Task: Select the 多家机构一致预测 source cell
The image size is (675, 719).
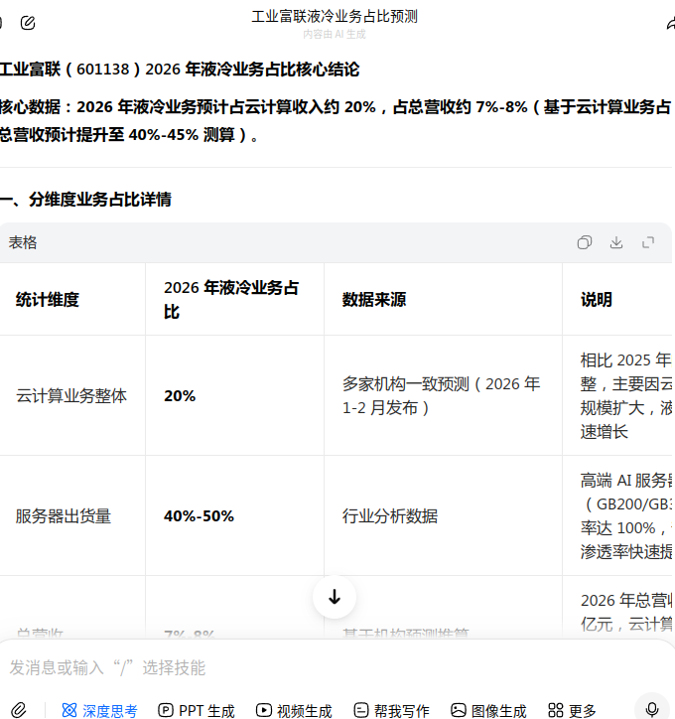Action: [442, 395]
